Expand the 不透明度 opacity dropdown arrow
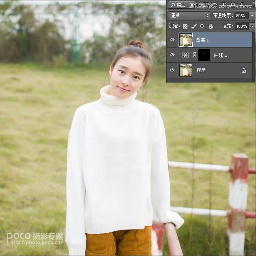Screen dimensions: 256x256 pyautogui.click(x=252, y=16)
